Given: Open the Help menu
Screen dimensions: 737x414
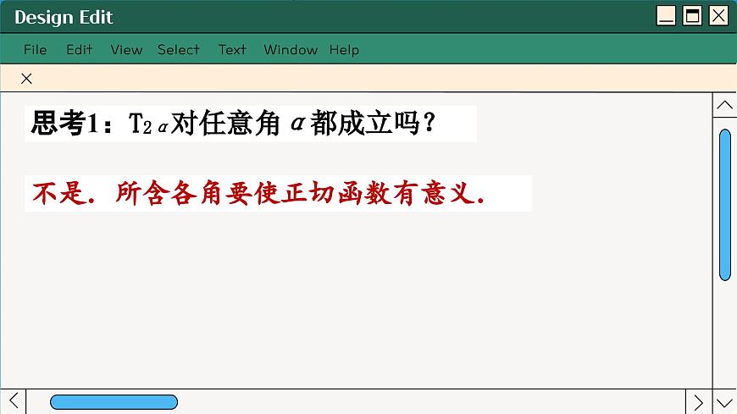Looking at the screenshot, I should (344, 50).
